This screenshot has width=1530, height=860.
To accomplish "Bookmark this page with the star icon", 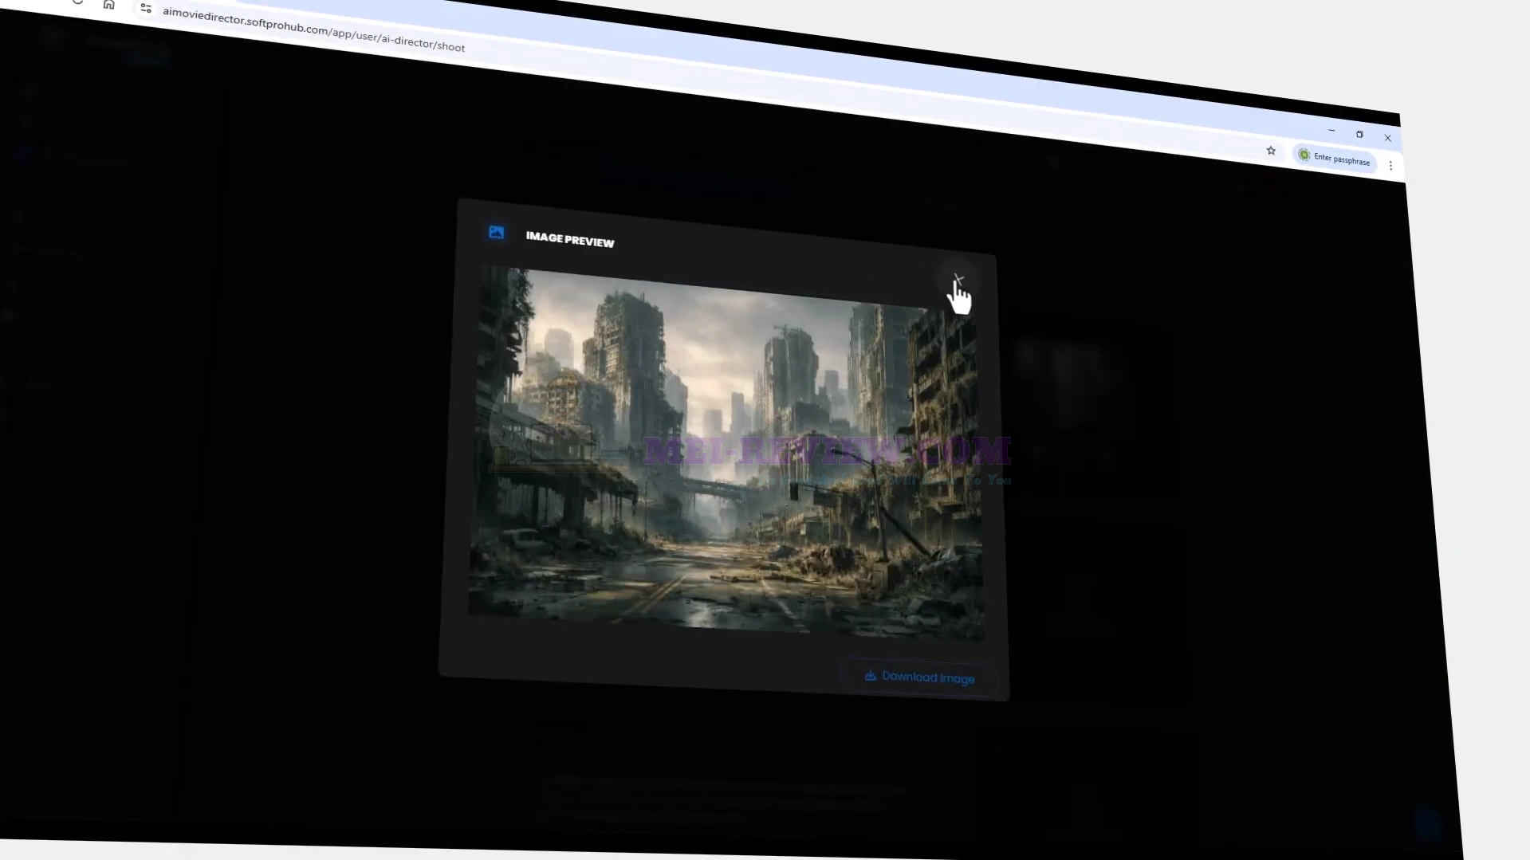I will [x=1271, y=151].
